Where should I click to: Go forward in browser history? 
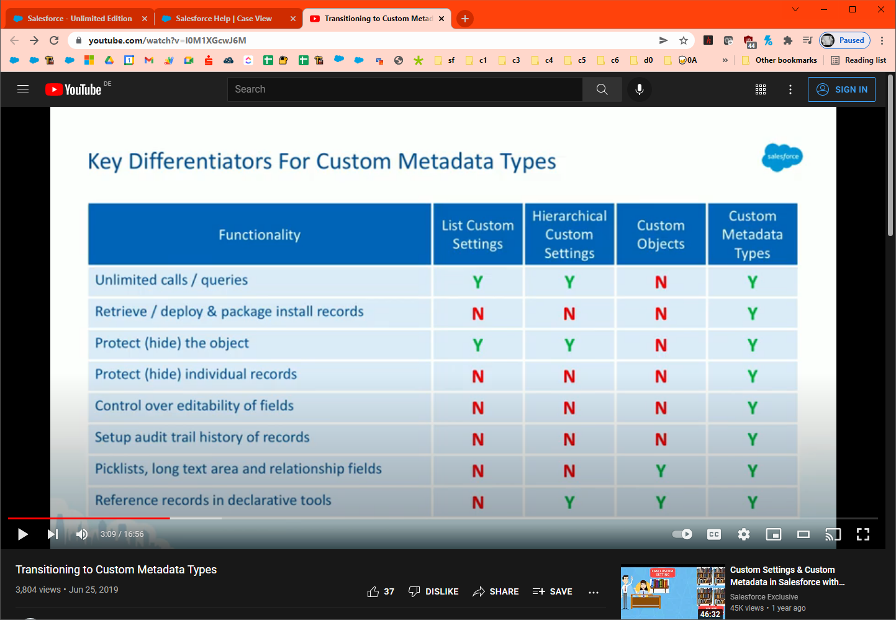[x=34, y=40]
